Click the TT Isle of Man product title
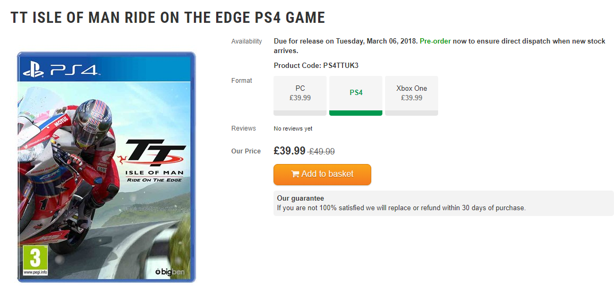Image resolution: width=615 pixels, height=293 pixels. tap(168, 18)
